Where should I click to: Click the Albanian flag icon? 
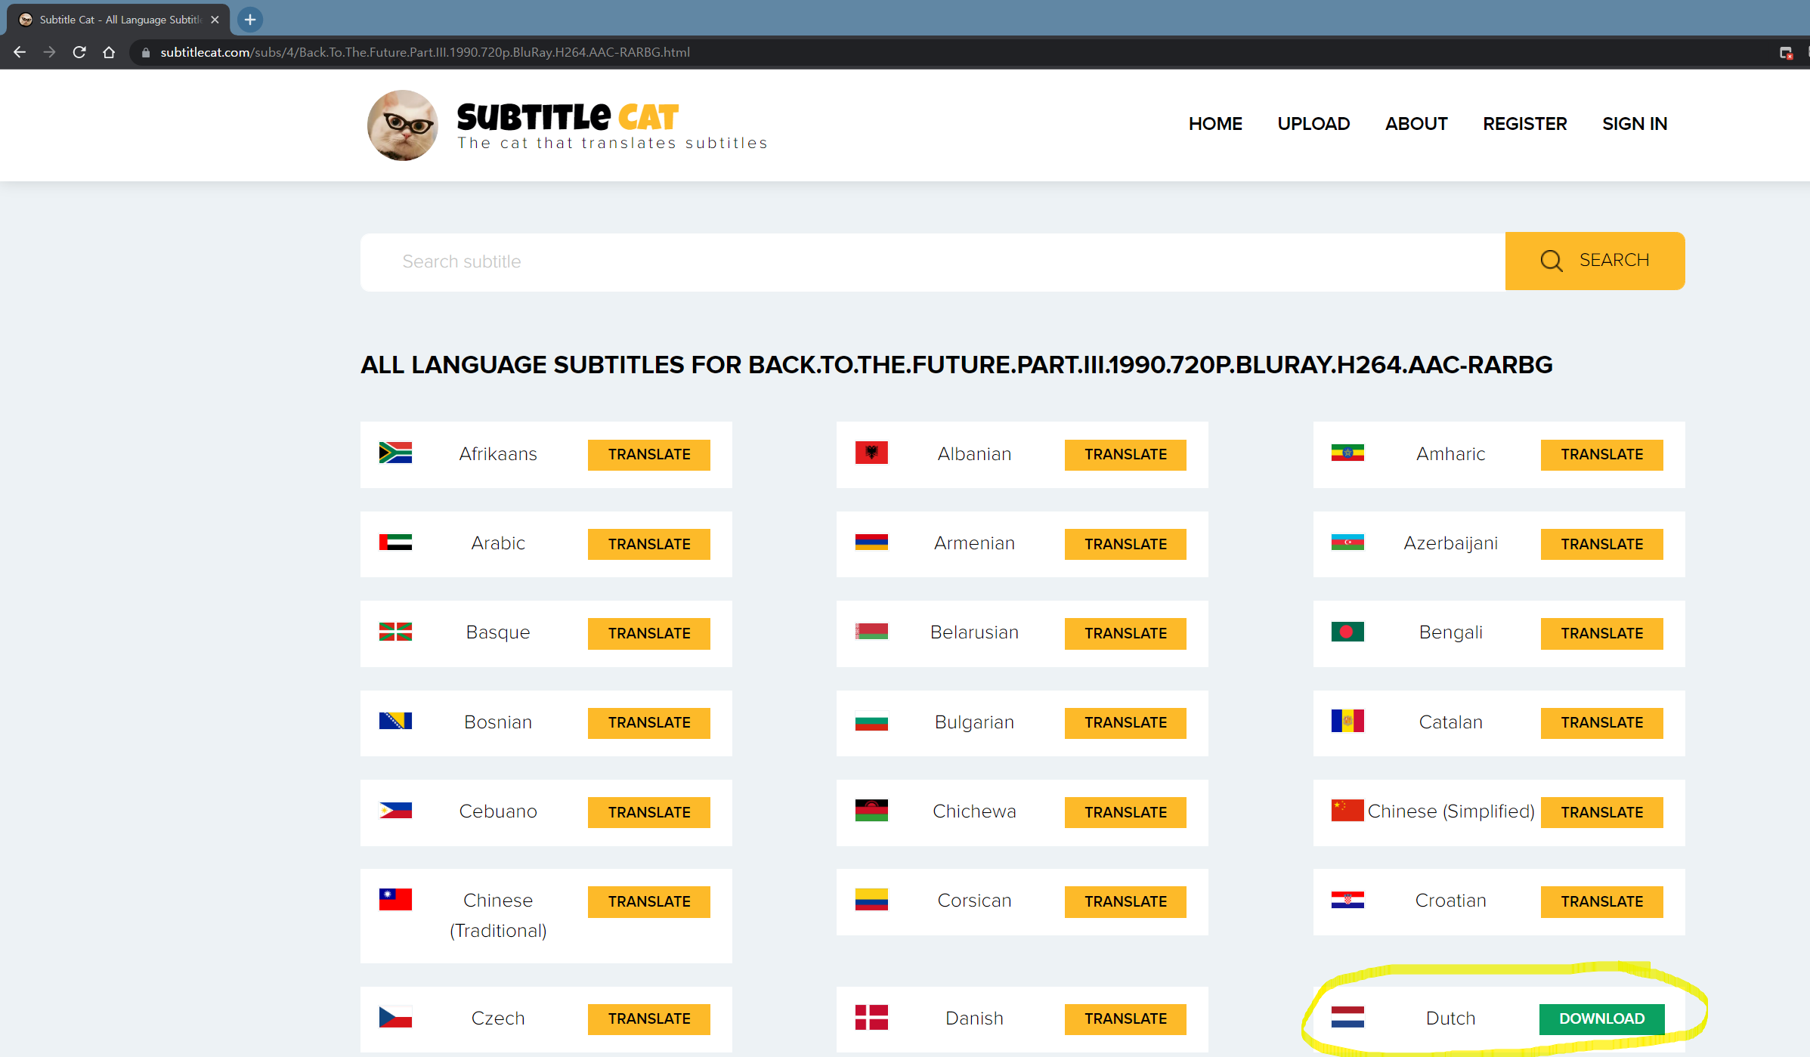[x=871, y=453]
